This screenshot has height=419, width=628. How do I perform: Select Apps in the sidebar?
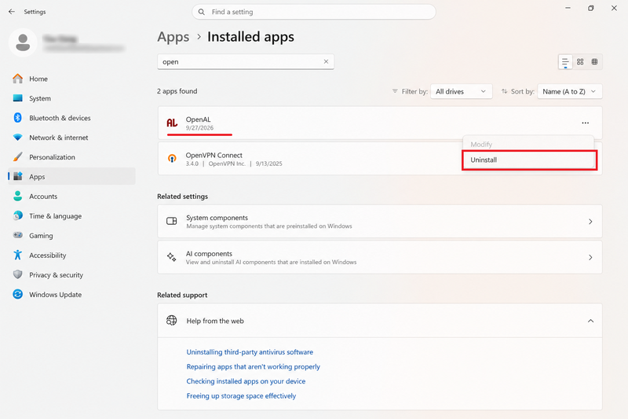pos(71,176)
